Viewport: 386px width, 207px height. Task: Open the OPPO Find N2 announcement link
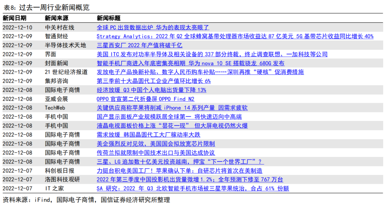pyautogui.click(x=145, y=99)
